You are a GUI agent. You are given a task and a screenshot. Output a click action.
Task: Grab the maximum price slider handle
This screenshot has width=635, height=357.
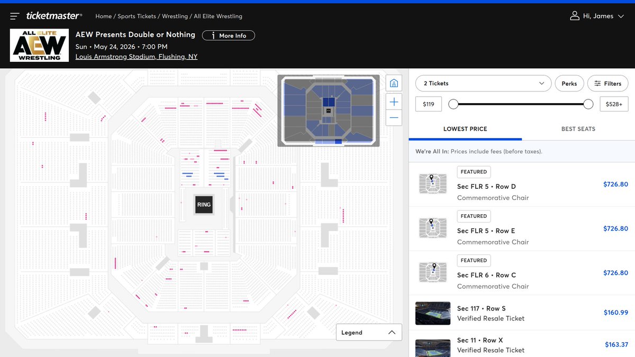point(588,104)
